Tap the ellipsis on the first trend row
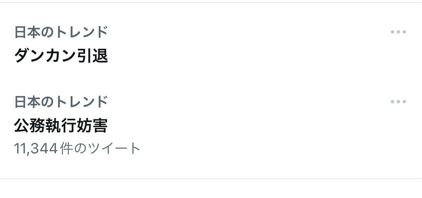Screen dimensions: 422x198 398,32
